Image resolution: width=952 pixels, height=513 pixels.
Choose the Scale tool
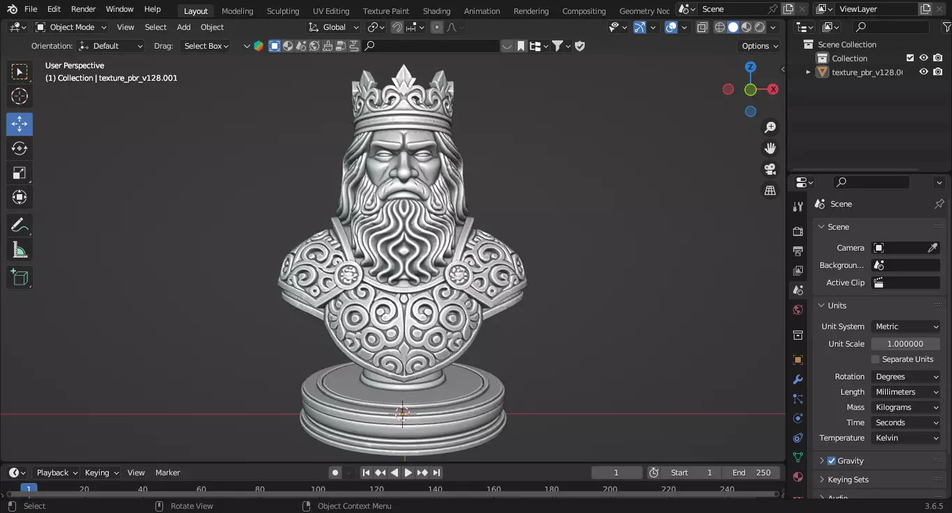point(20,173)
